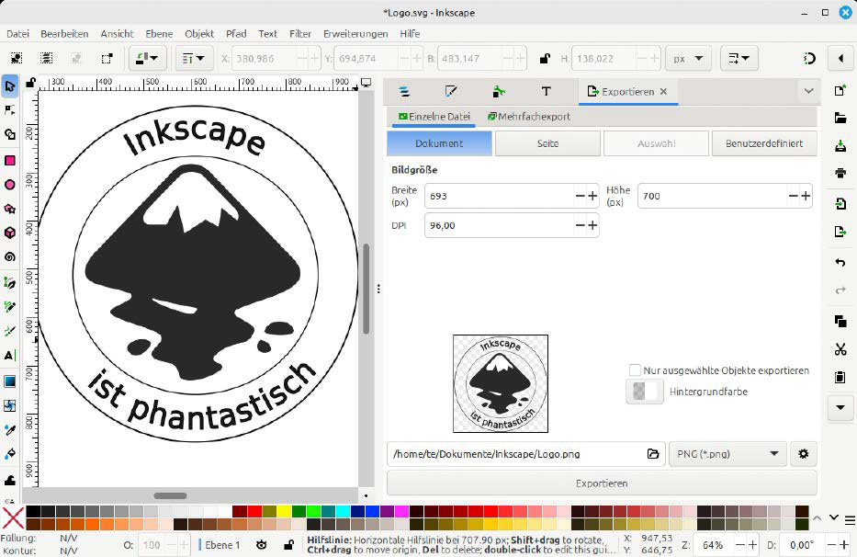Viewport: 857px width, 557px height.
Task: Open the align options dropdown in toolbar
Action: pos(193,59)
